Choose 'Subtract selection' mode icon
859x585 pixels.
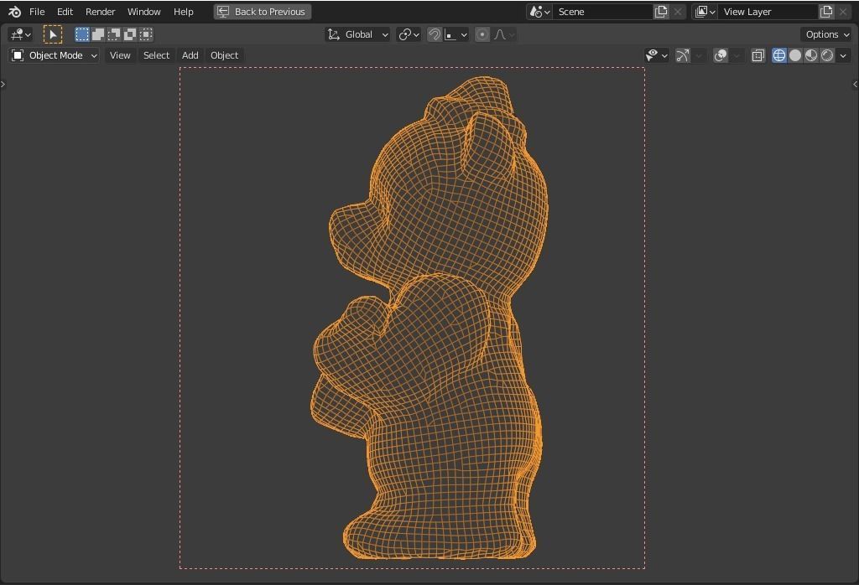[114, 34]
